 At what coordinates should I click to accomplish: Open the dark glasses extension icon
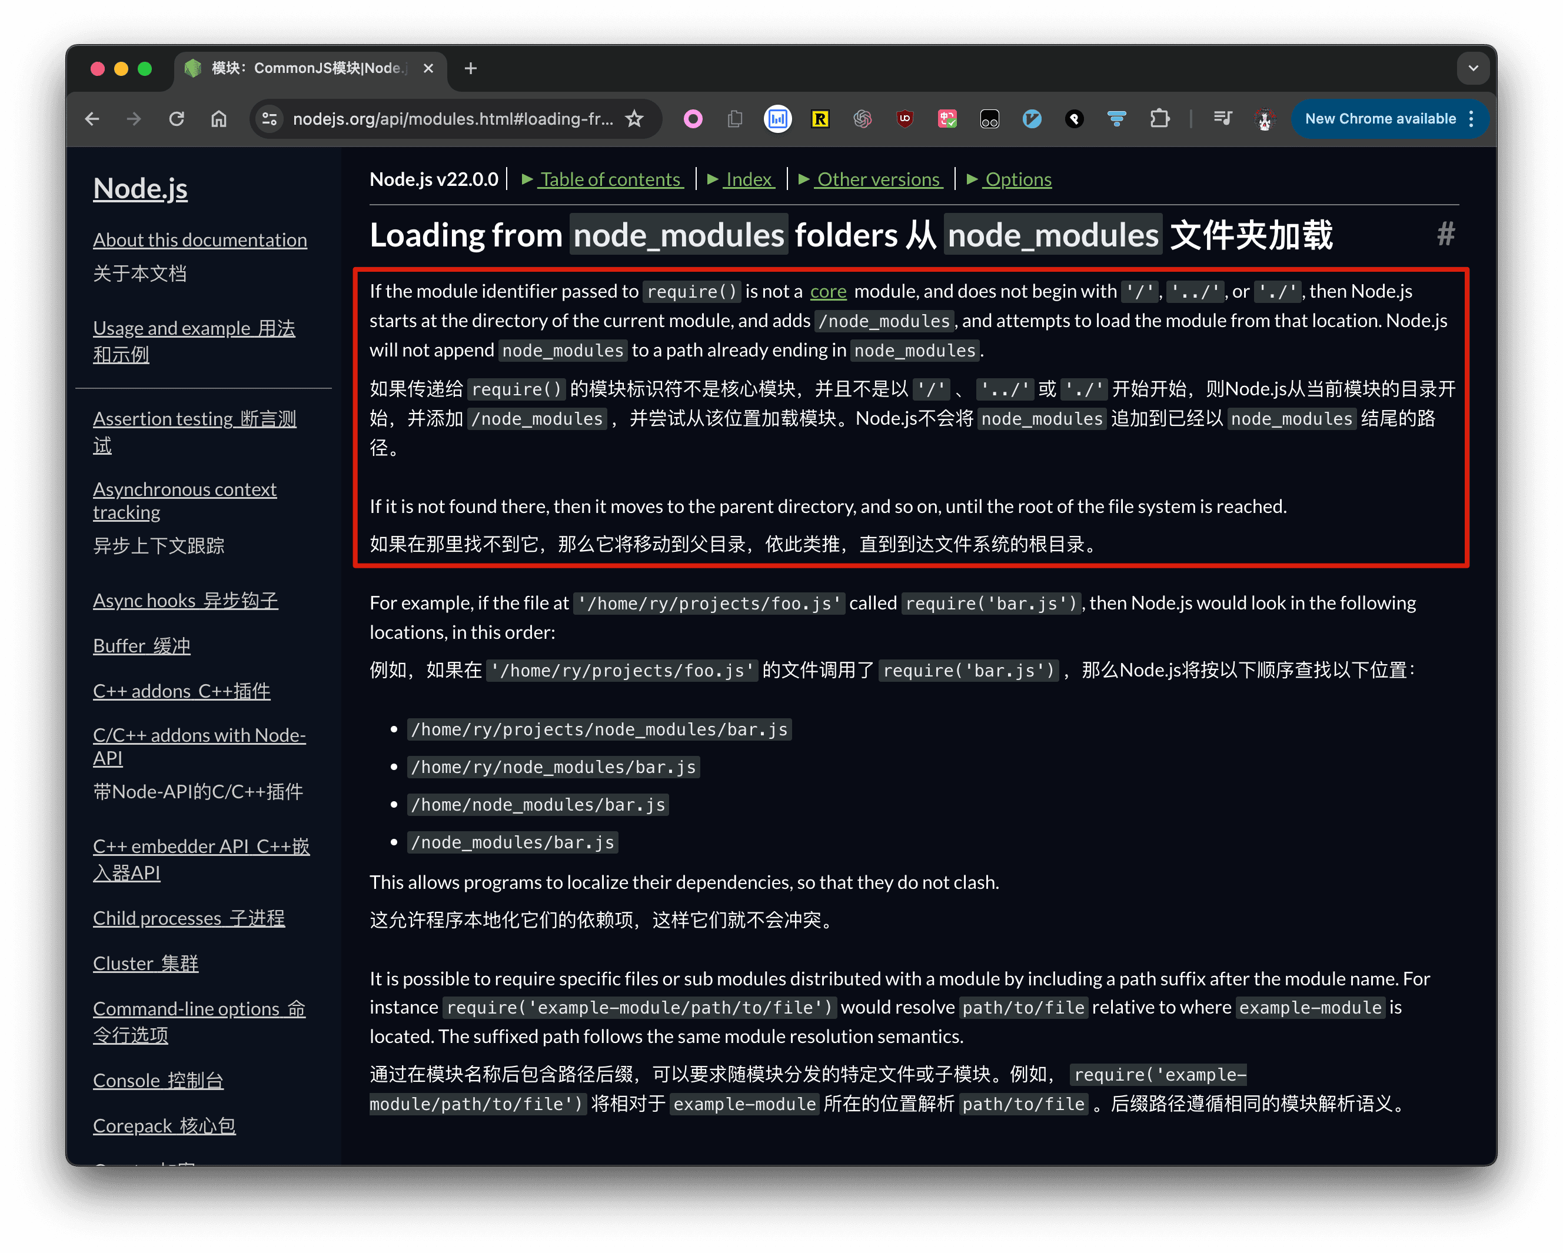990,119
